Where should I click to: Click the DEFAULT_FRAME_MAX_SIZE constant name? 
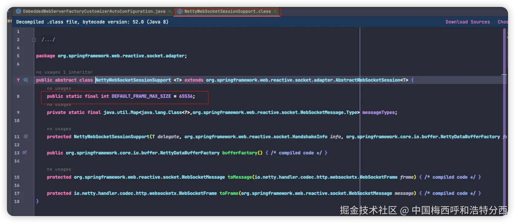[x=141, y=96]
